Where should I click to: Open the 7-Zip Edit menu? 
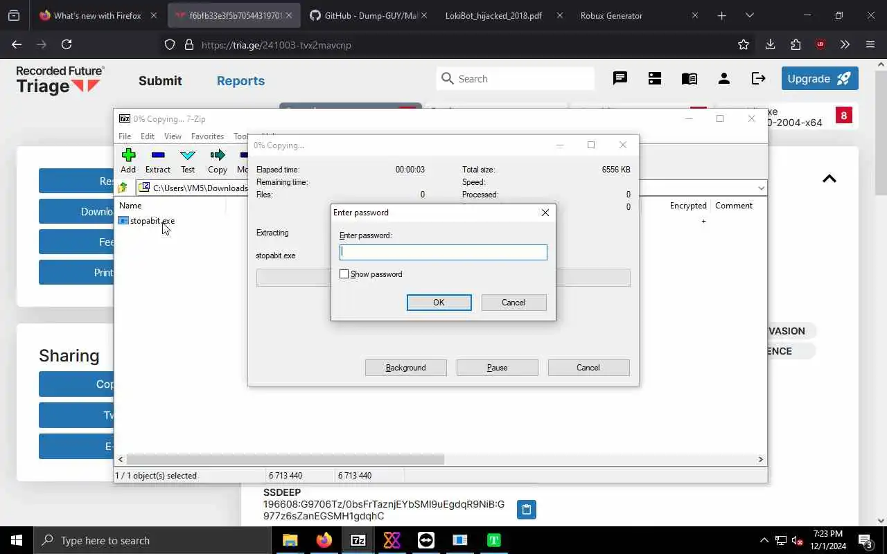pyautogui.click(x=148, y=136)
